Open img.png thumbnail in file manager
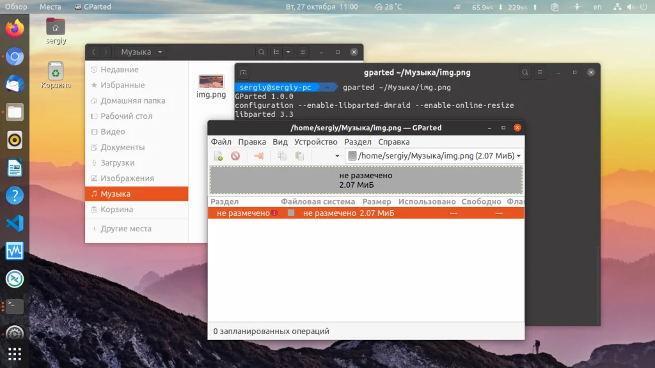 click(x=211, y=82)
